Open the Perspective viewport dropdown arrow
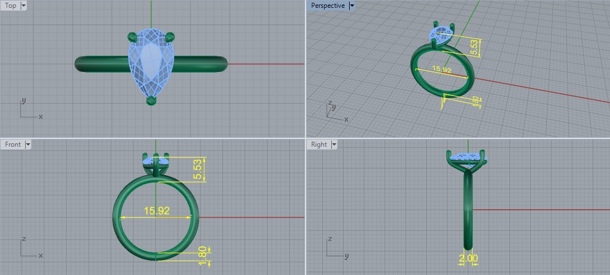Image resolution: width=610 pixels, height=275 pixels. (x=352, y=6)
